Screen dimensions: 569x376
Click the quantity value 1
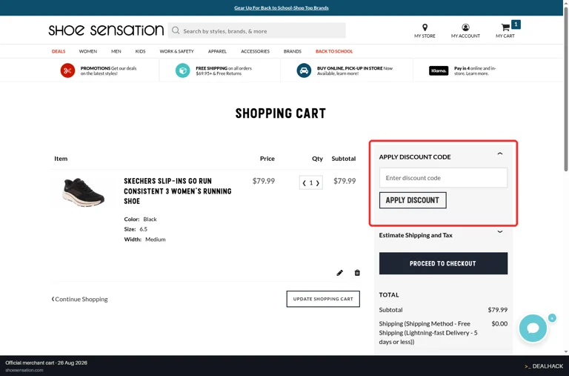click(311, 183)
